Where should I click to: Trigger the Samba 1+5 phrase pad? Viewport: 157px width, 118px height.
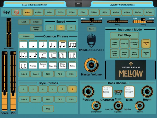(43, 65)
